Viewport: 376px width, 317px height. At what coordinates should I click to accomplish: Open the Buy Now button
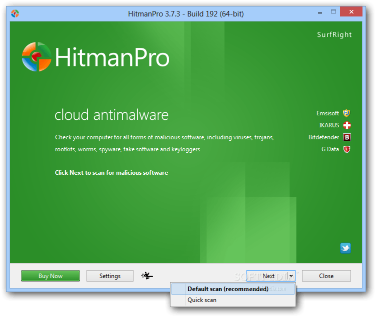pos(50,276)
